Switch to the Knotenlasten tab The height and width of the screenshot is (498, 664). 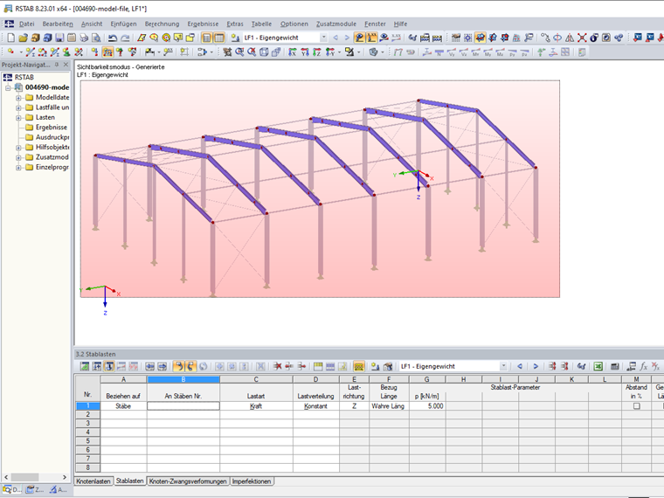pos(93,481)
